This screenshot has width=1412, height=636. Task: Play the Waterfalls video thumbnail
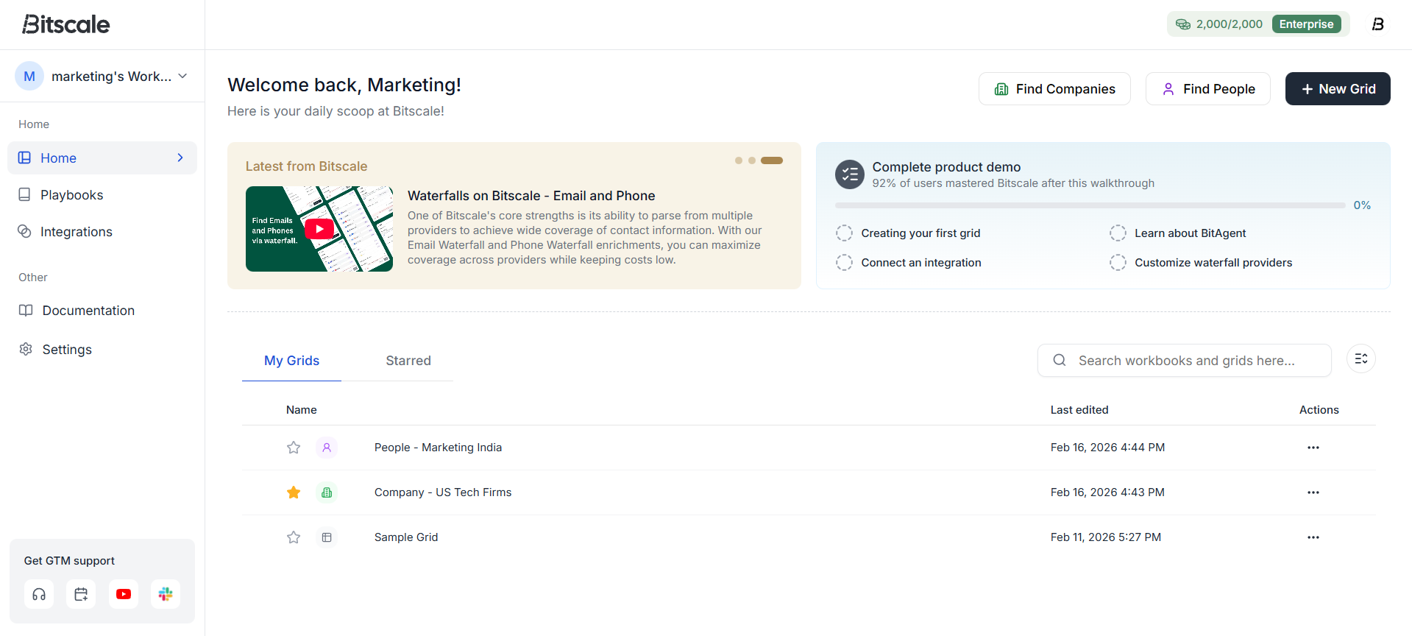(x=319, y=229)
